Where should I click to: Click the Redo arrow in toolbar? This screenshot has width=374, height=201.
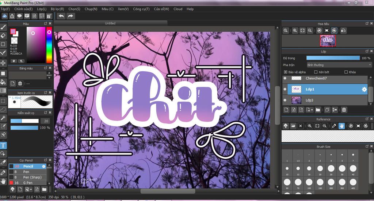70,16
